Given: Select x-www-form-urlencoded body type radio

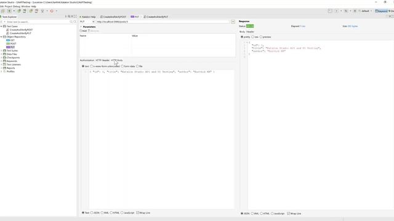Looking at the screenshot, I should click(92, 66).
